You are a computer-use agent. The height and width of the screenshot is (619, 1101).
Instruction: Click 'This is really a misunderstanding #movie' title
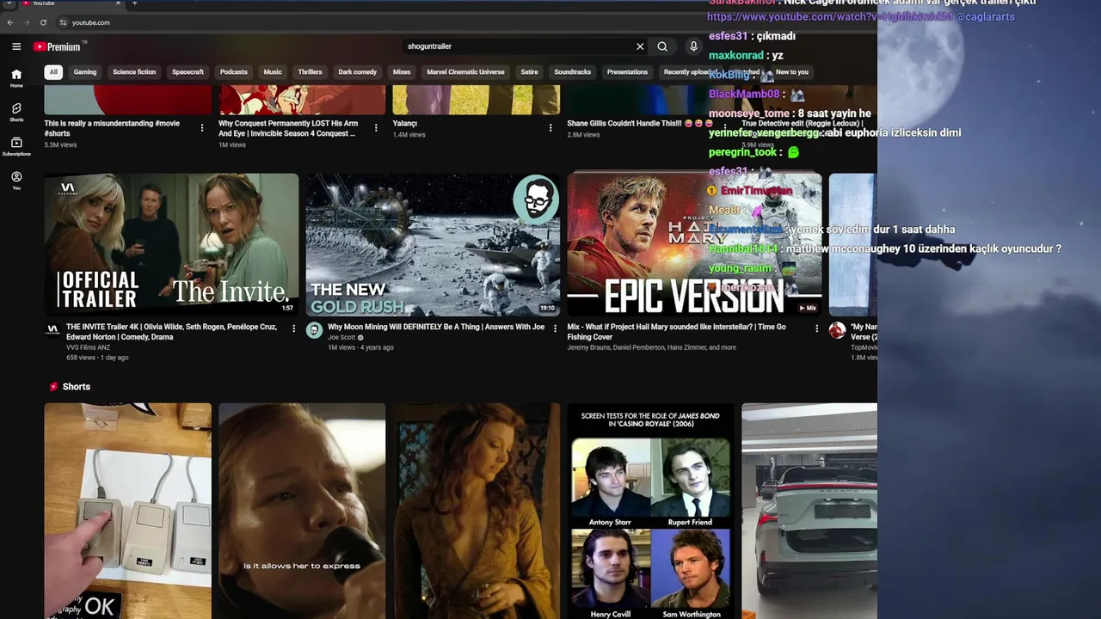tap(112, 128)
